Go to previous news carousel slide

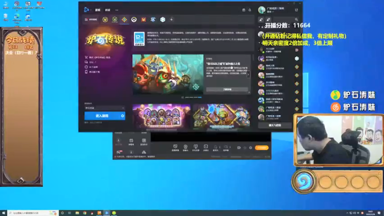135,74
